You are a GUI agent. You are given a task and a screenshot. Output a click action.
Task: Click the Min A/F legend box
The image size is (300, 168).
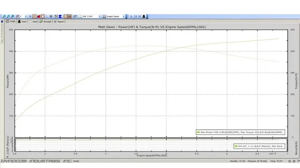[x=259, y=146]
